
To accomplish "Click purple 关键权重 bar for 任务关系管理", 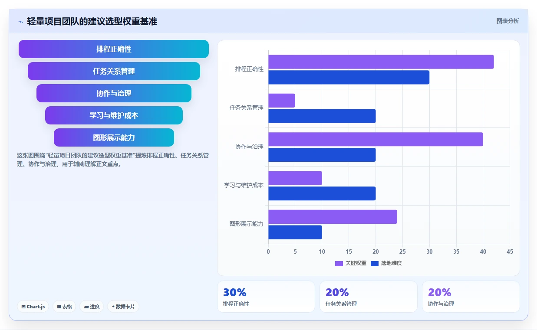I will point(282,101).
